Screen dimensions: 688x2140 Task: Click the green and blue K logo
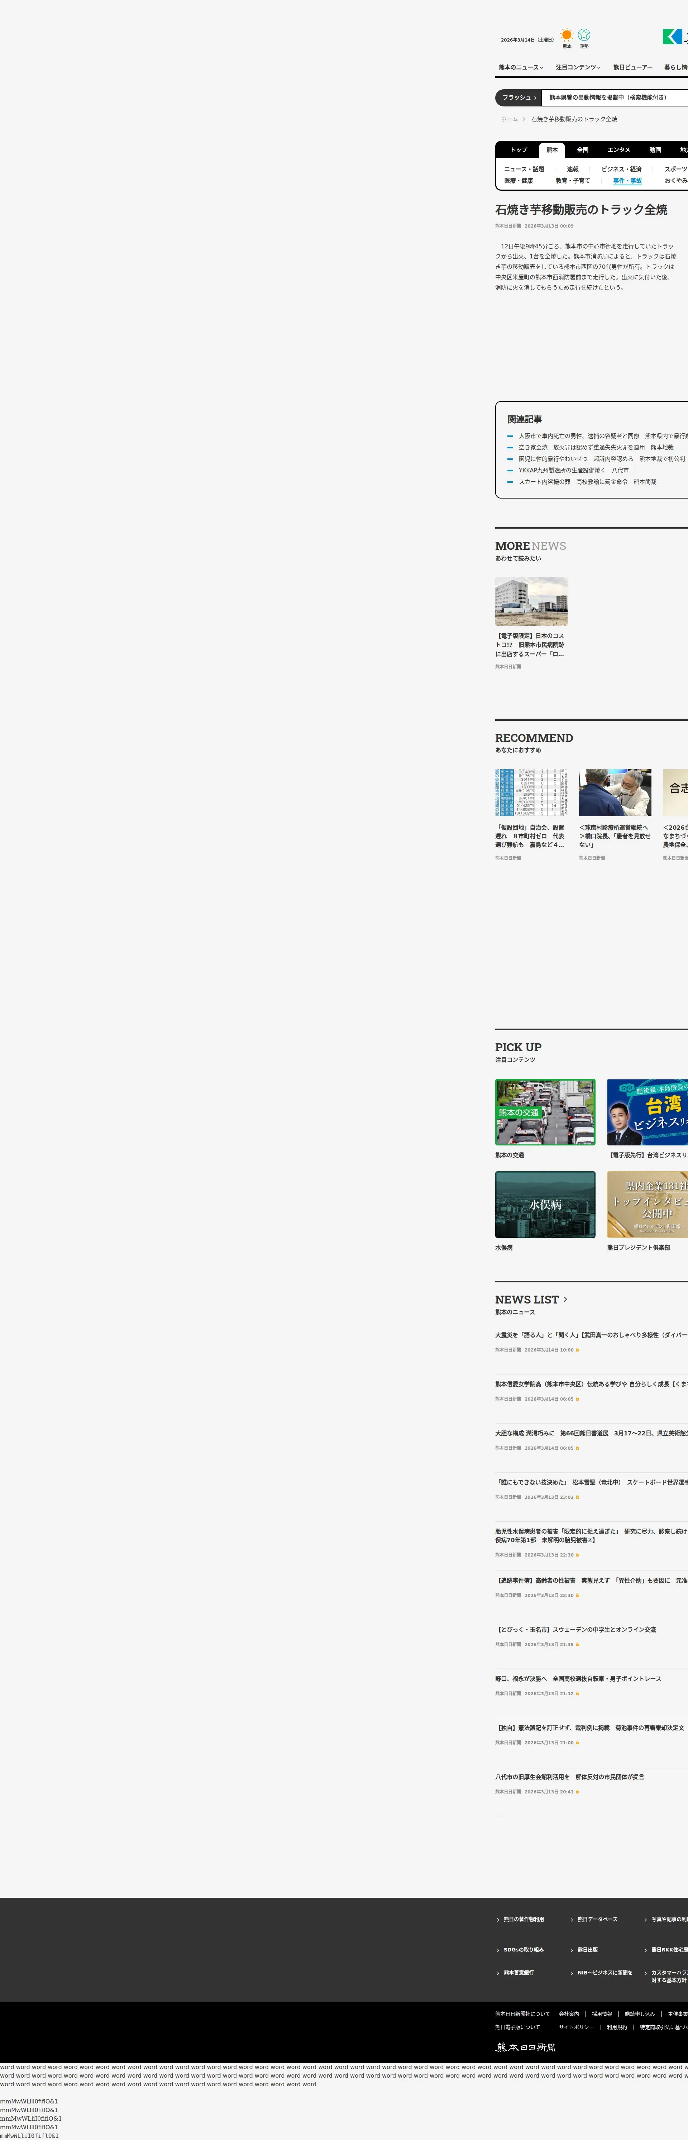pos(672,37)
